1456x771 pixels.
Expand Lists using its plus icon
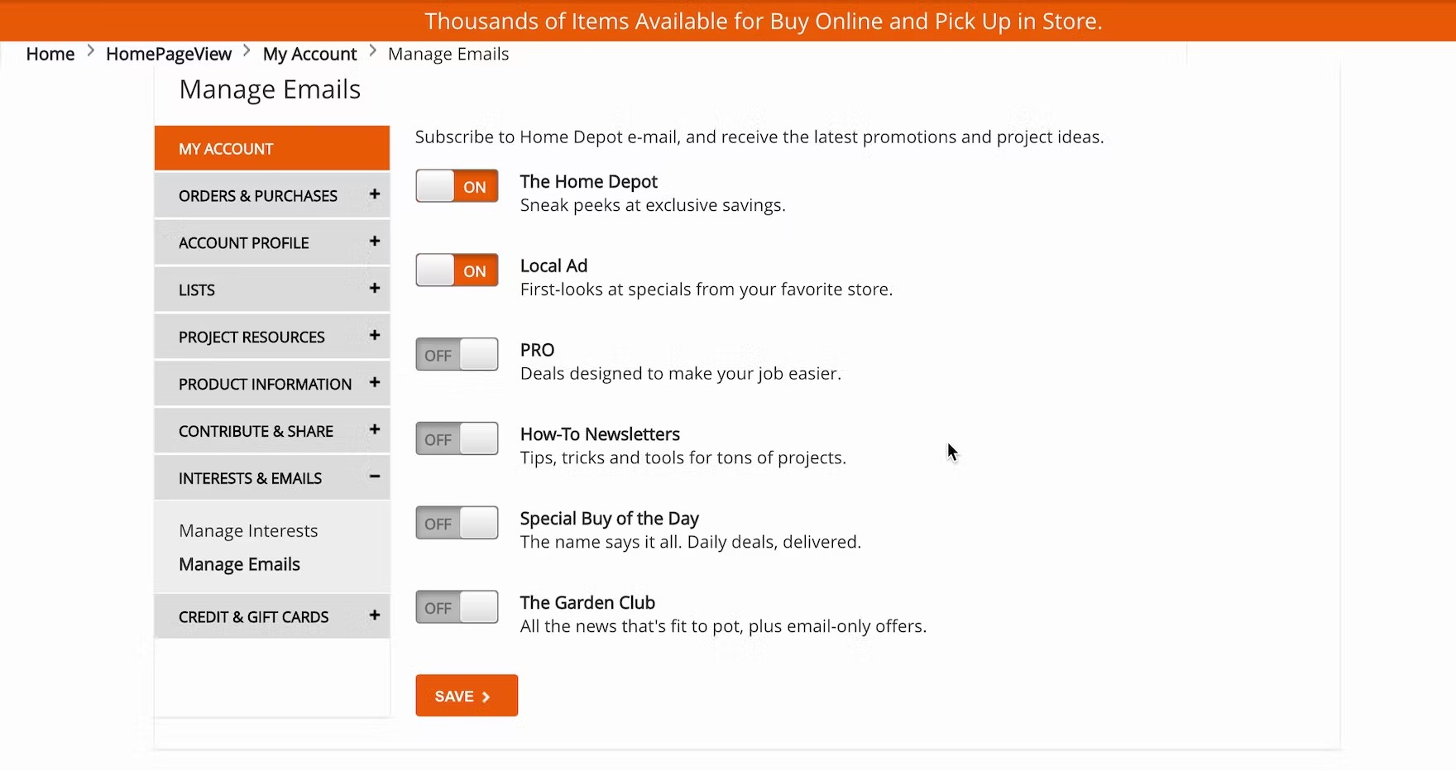(x=375, y=289)
